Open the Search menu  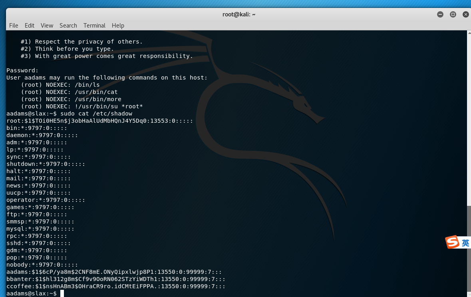pos(68,26)
